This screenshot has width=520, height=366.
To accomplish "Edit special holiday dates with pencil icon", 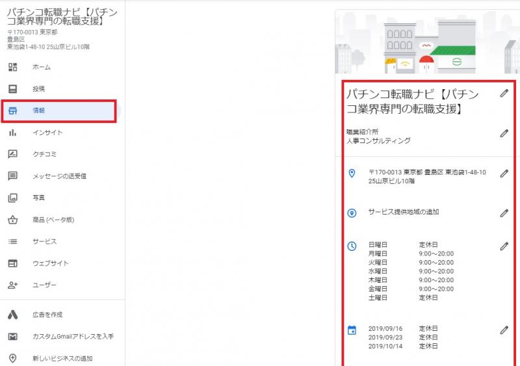I will coord(504,330).
